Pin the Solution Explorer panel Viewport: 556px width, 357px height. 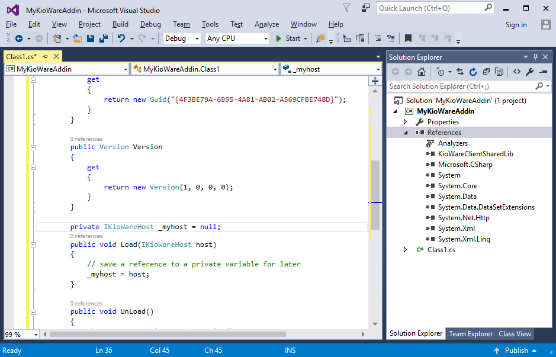tap(535, 57)
